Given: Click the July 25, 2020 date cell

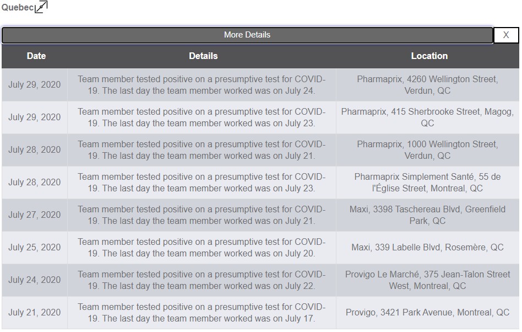Looking at the screenshot, I should 35,247.
